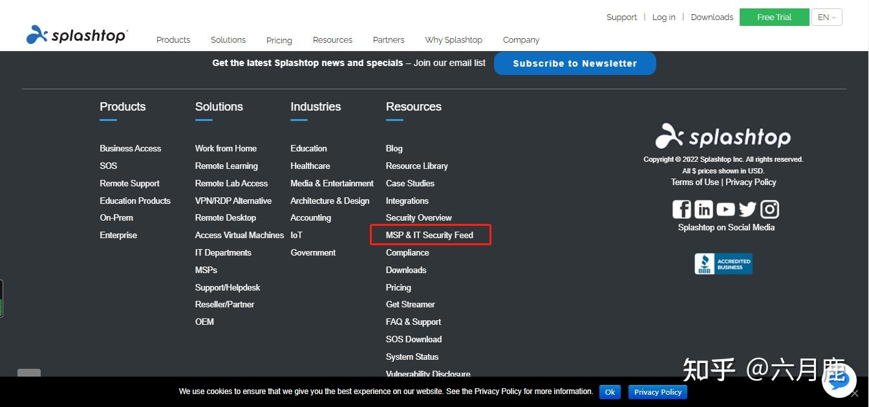Open the Products menu in header
This screenshot has width=869, height=407.
click(x=173, y=39)
